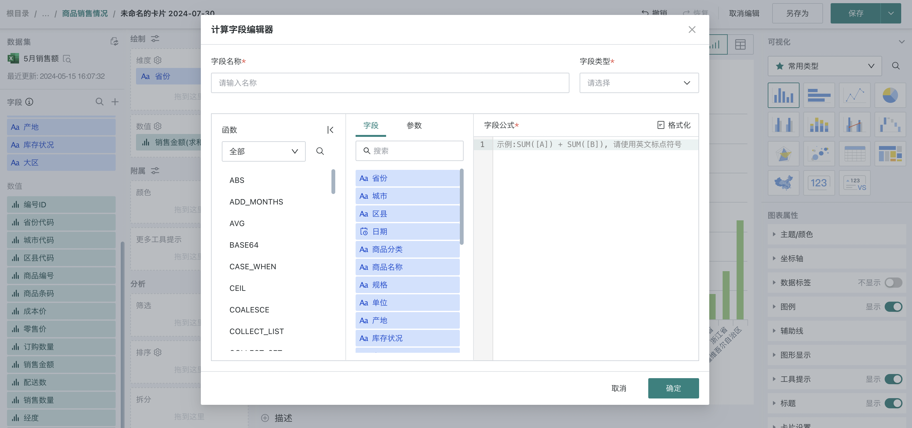Click the add field plus icon
The width and height of the screenshot is (912, 428).
115,102
